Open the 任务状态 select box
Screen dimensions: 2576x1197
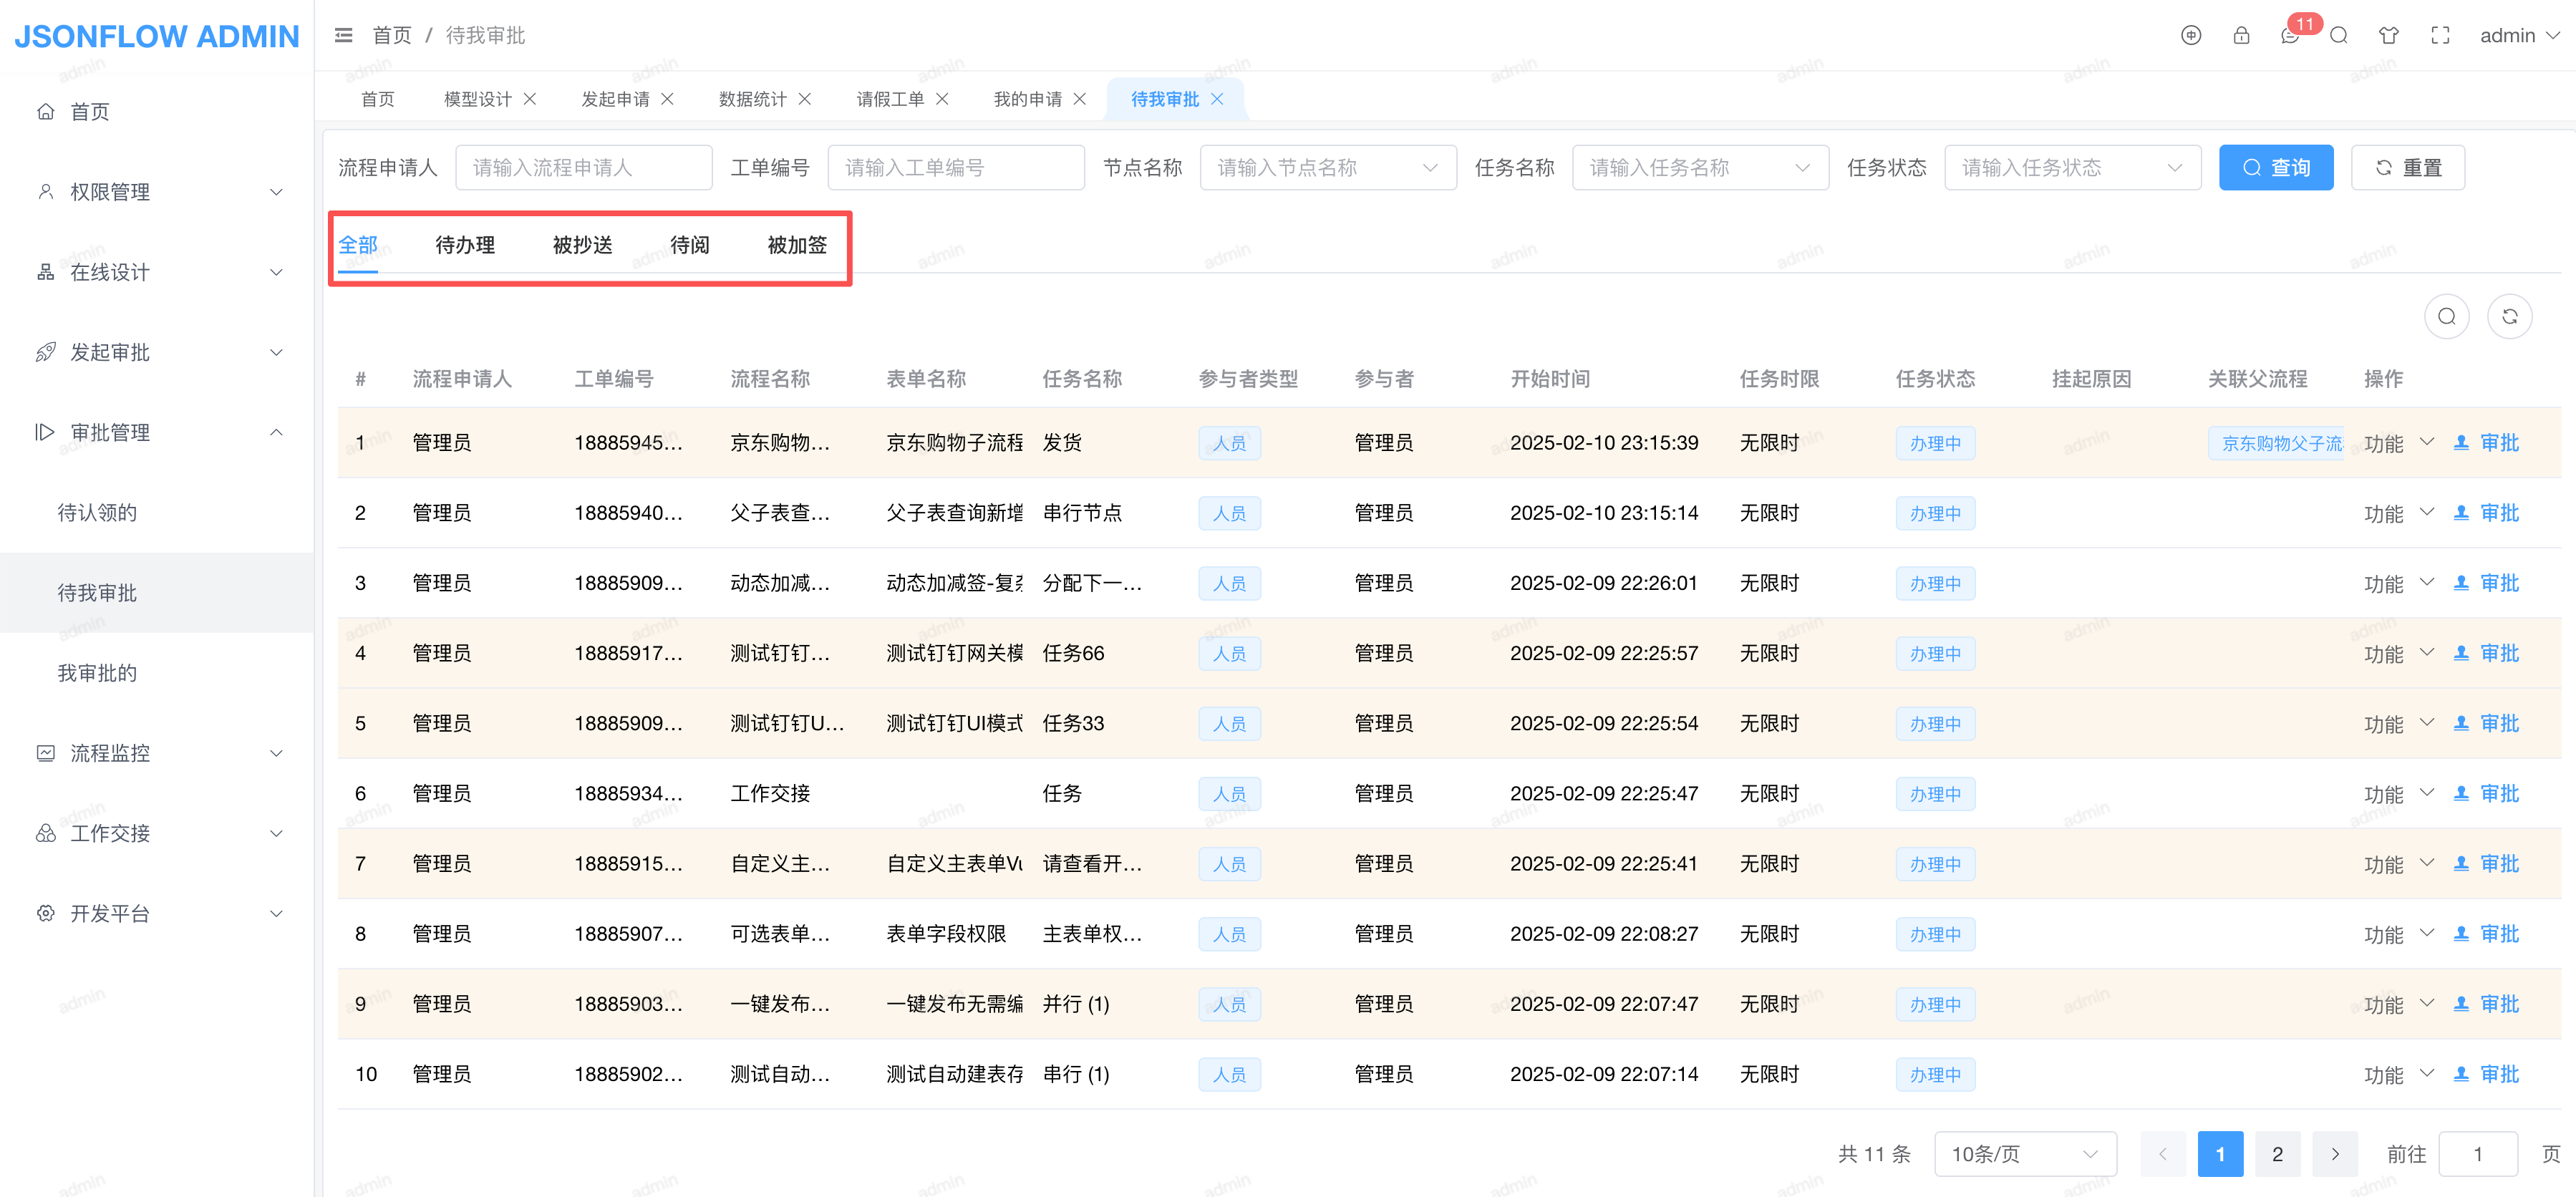click(x=2071, y=168)
